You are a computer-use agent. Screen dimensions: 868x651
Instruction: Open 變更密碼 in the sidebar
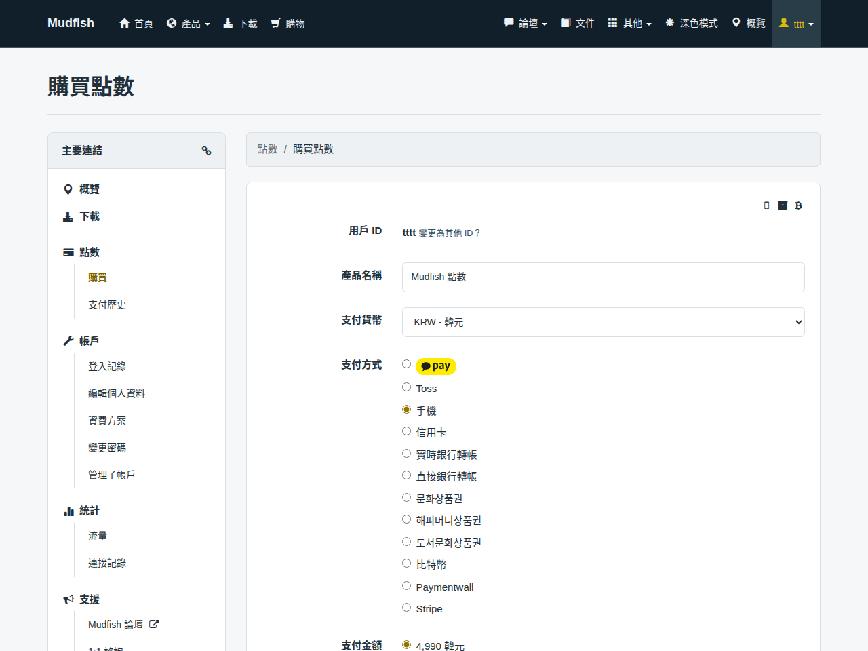[x=107, y=448]
